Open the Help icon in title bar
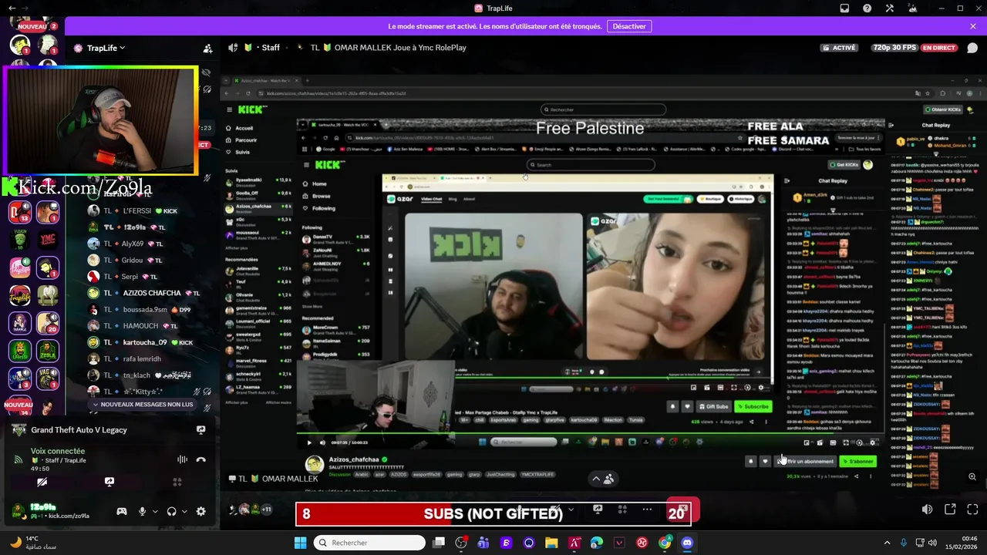 click(867, 8)
